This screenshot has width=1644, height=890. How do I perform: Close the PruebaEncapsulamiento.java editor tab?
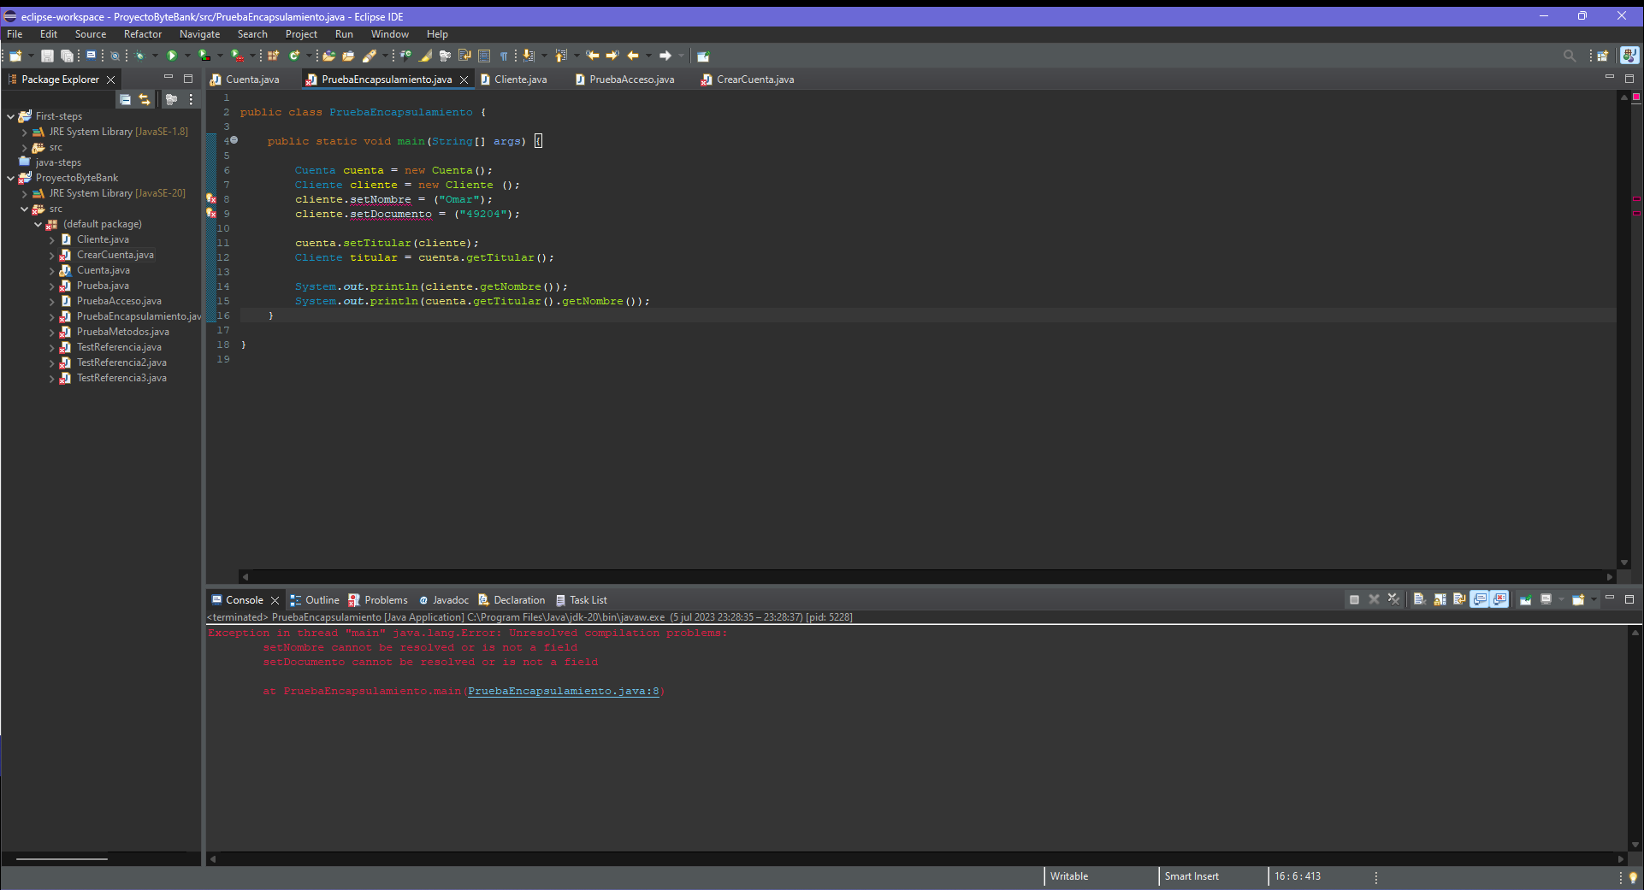click(464, 80)
